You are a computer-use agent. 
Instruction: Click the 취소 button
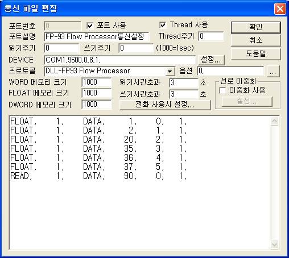(255, 40)
